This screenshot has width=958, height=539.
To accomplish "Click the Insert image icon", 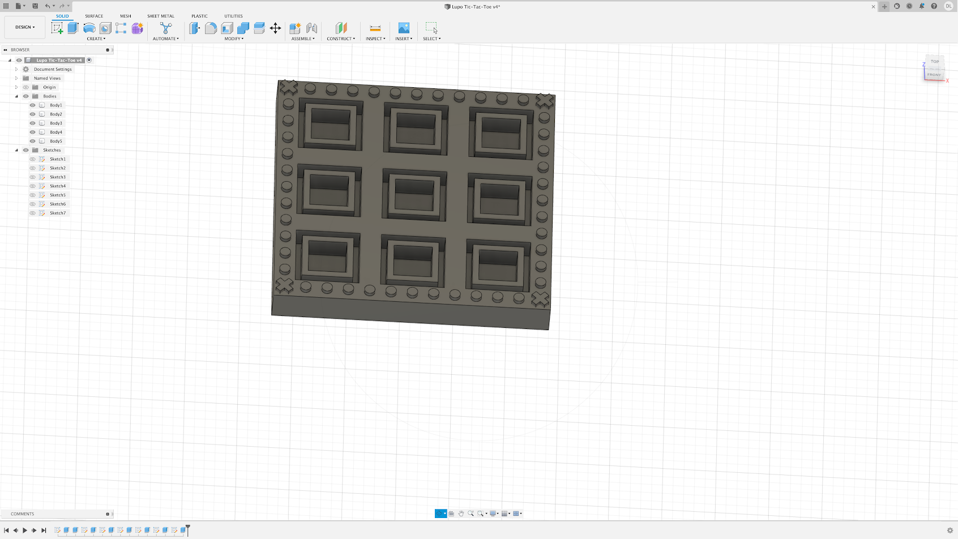I will [404, 28].
